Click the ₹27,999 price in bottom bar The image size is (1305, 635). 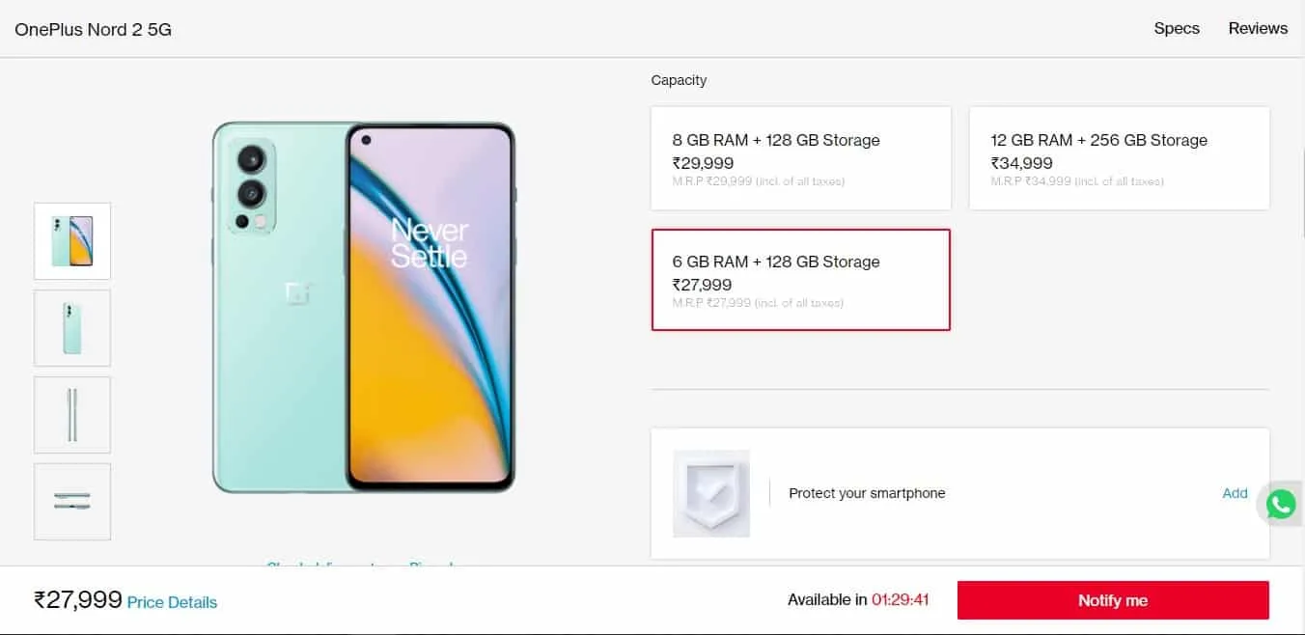(x=78, y=600)
